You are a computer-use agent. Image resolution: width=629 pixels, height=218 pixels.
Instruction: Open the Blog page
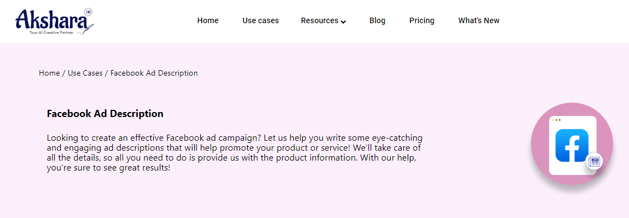[377, 20]
